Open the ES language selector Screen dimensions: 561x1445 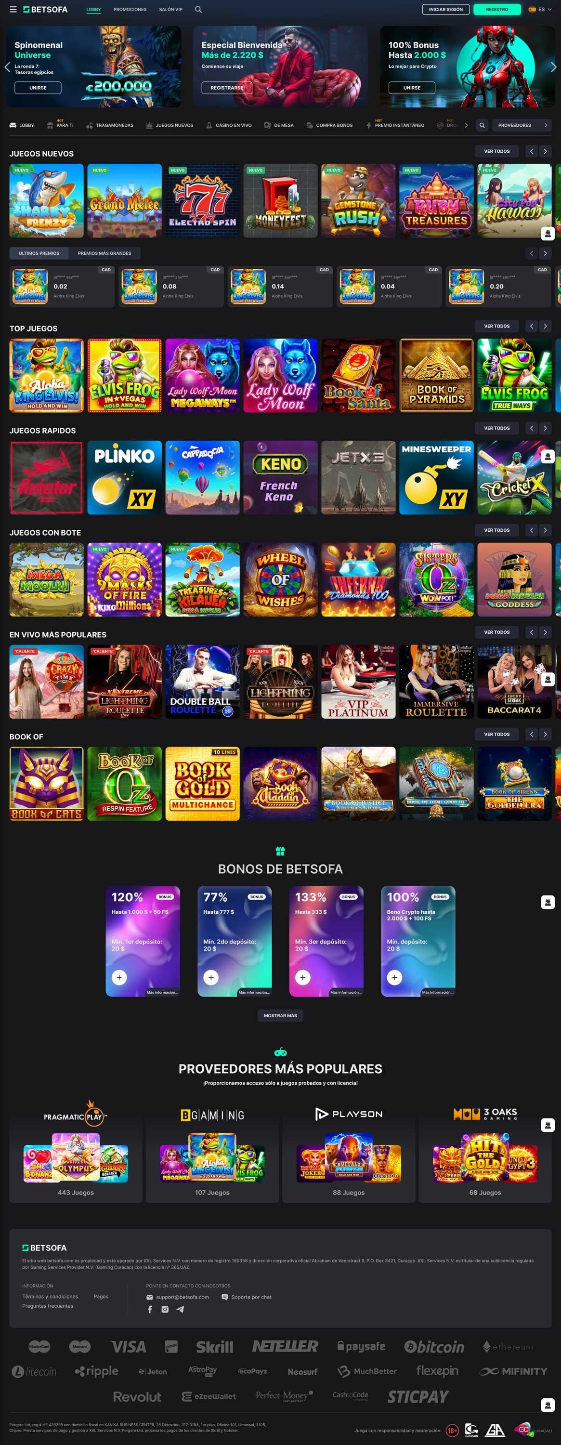[x=537, y=10]
